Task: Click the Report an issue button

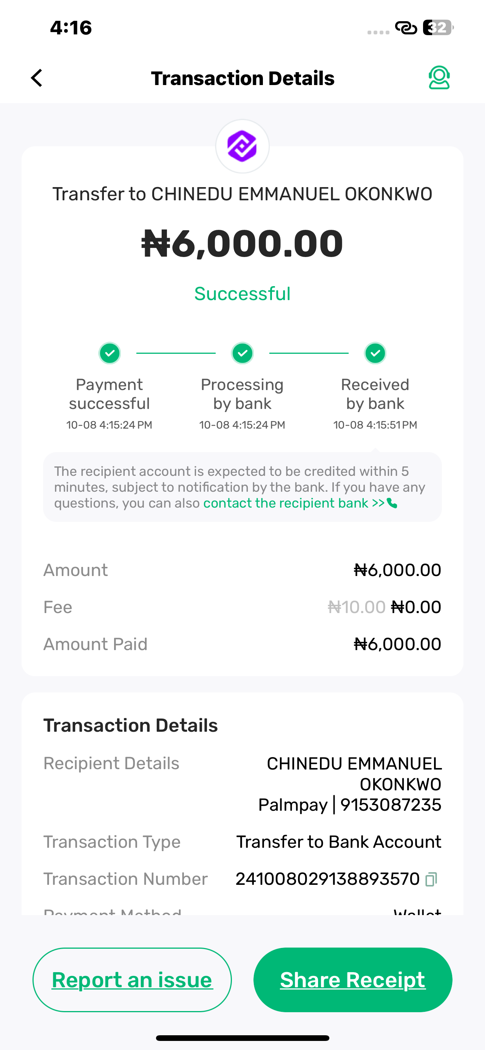Action: coord(132,979)
